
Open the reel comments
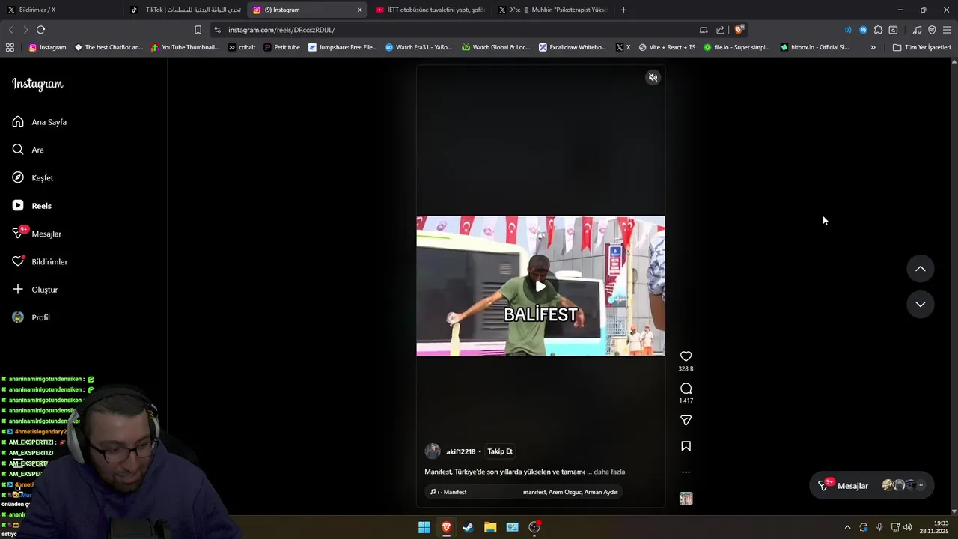[686, 389]
